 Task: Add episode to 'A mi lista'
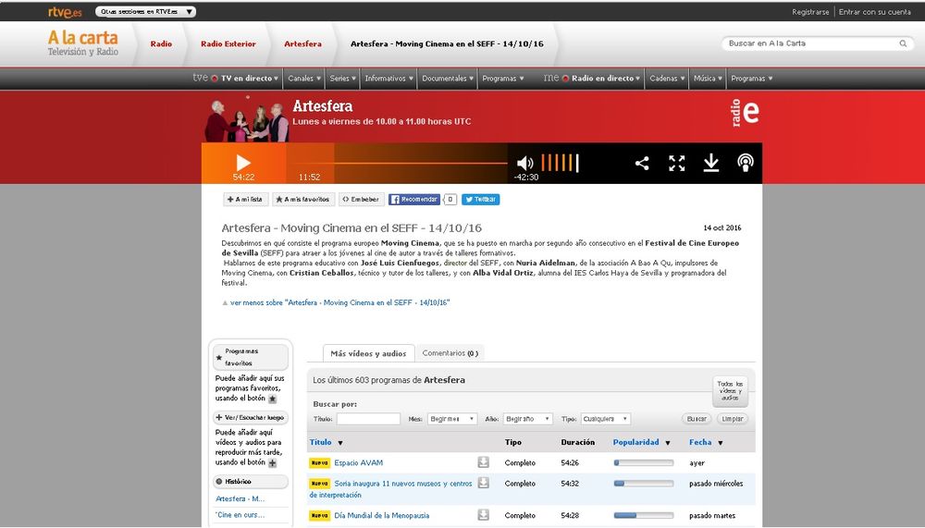pos(245,199)
